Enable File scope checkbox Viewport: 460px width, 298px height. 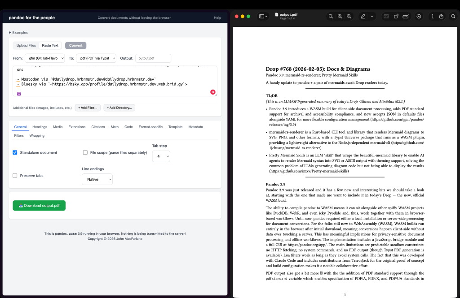85,152
